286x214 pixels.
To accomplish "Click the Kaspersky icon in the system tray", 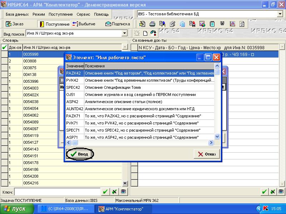I will click(x=265, y=208).
